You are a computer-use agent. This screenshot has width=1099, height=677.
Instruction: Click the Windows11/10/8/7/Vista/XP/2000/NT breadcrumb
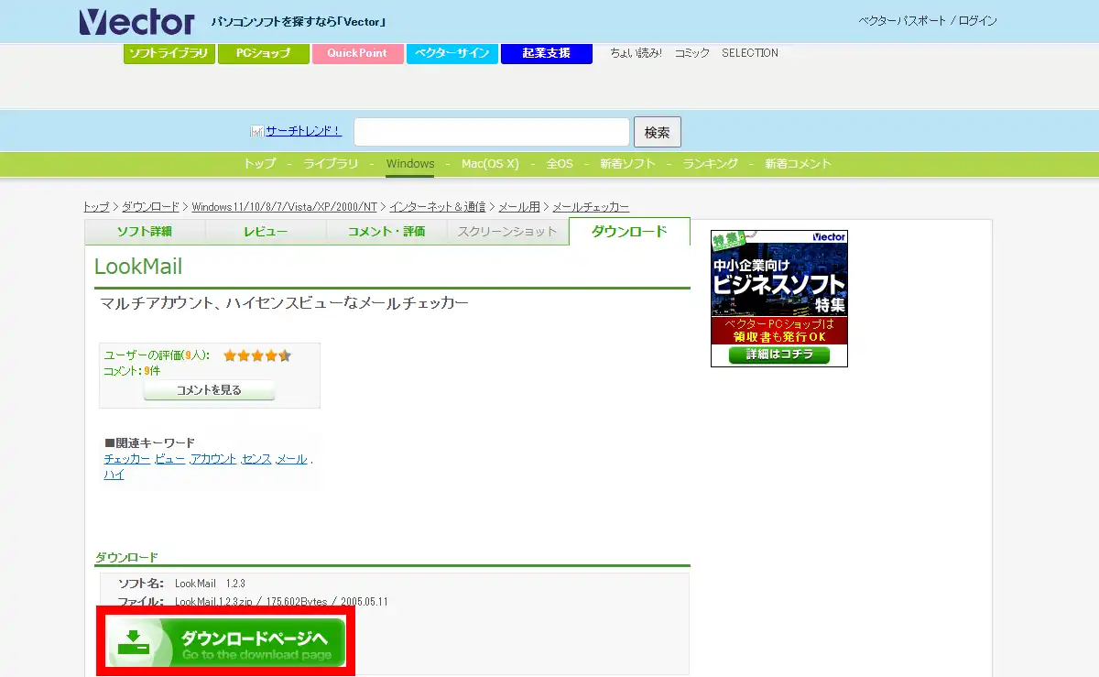[x=285, y=207]
